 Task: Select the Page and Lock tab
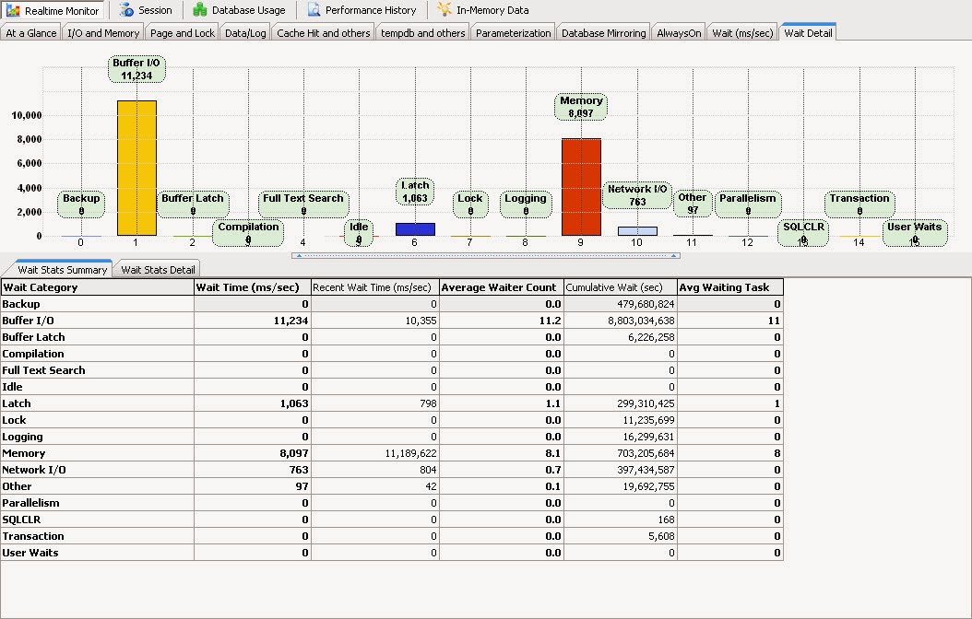coord(181,31)
